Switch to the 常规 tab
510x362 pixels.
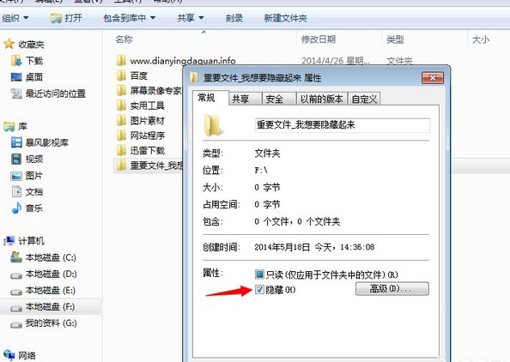[x=210, y=98]
